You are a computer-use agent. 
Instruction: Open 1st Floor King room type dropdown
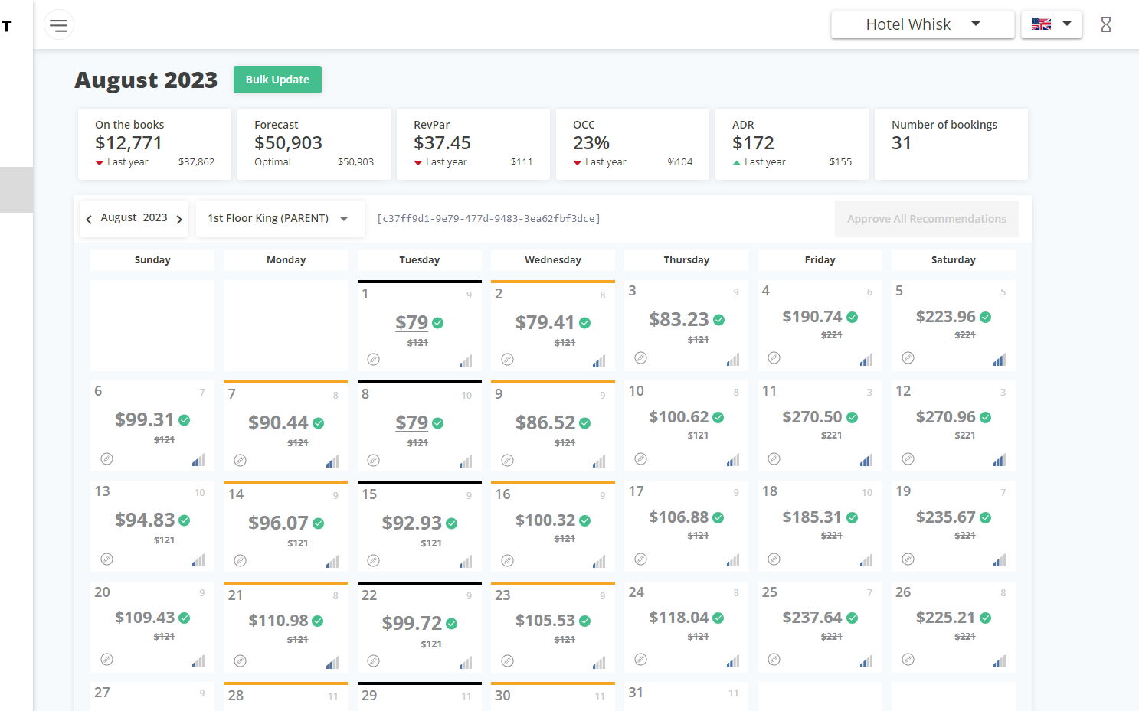pos(279,219)
